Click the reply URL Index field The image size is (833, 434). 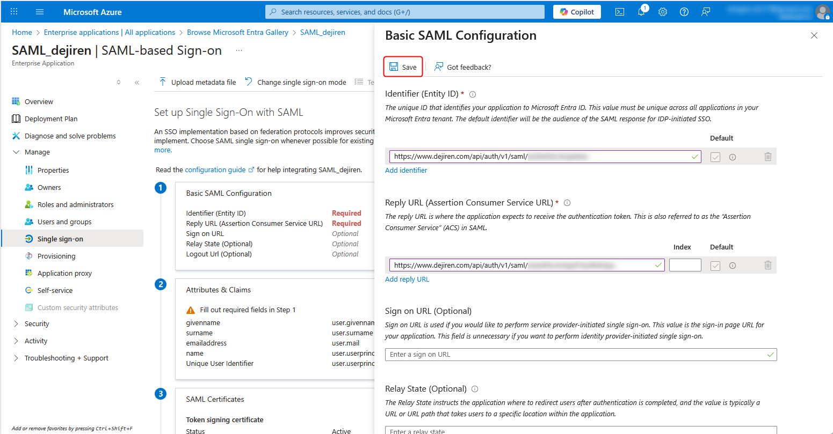click(685, 265)
